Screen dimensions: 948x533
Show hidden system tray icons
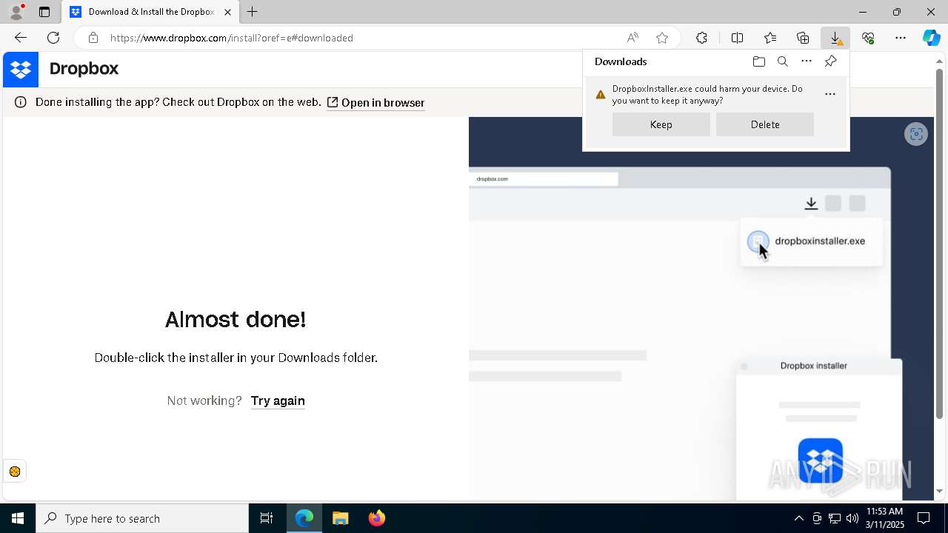coord(798,518)
